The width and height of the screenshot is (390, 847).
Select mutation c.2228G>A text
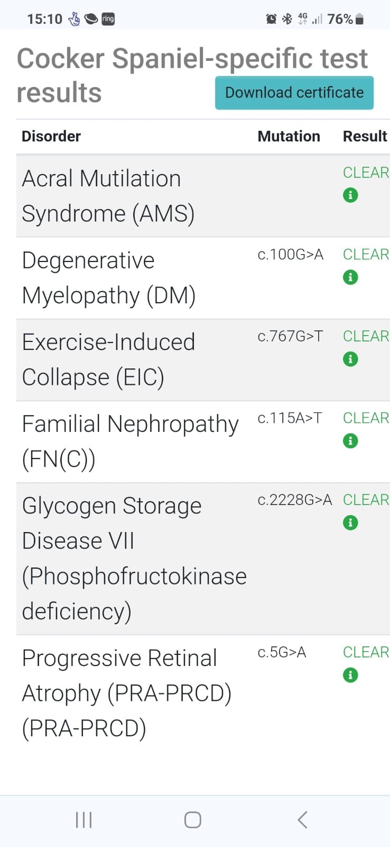[x=294, y=500]
